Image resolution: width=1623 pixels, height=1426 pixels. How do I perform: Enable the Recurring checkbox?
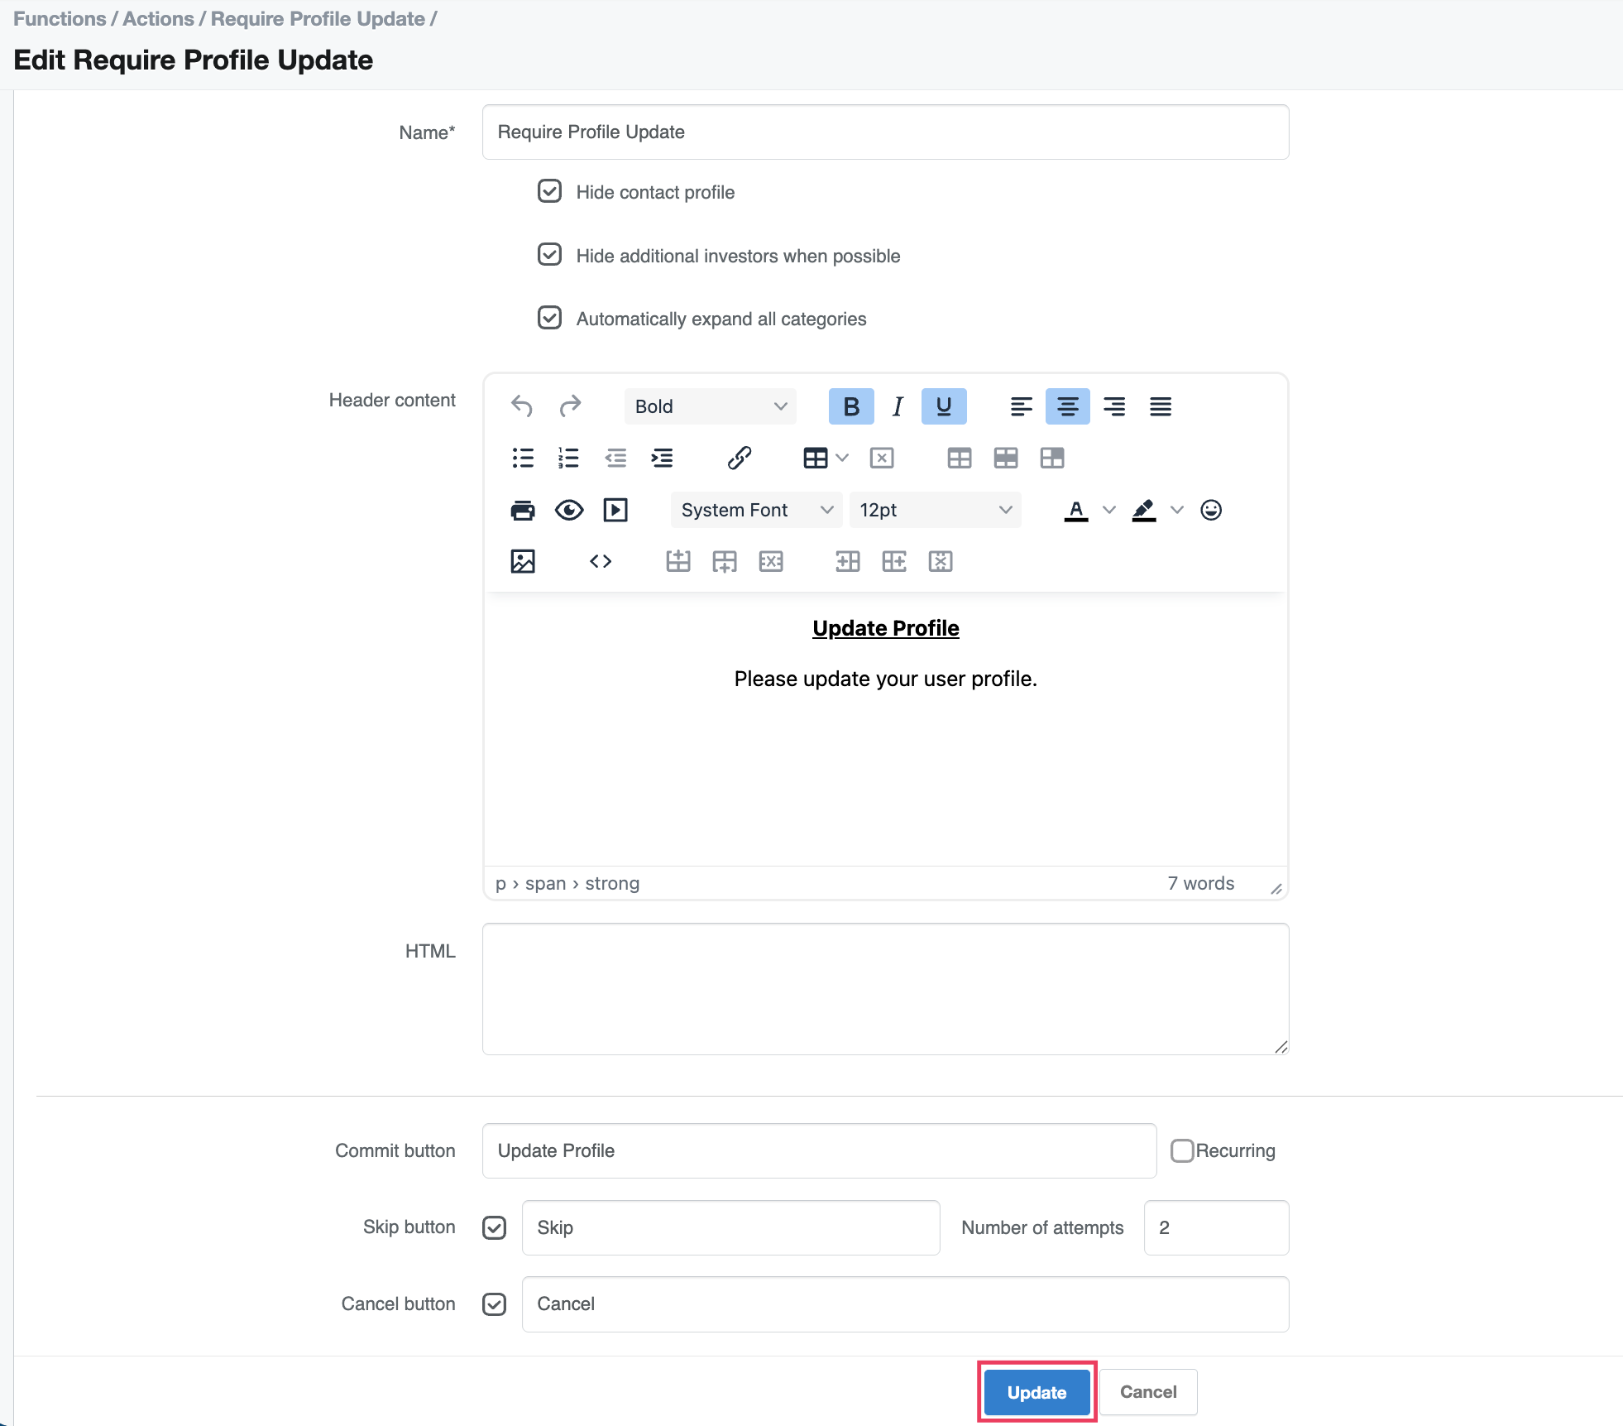point(1182,1150)
